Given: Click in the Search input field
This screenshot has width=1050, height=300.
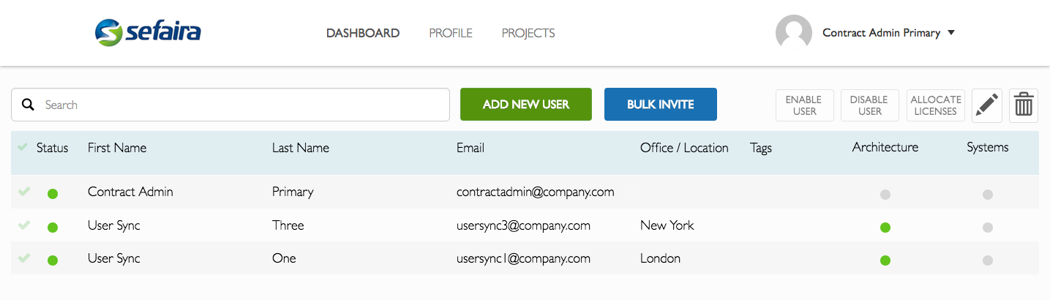Looking at the screenshot, I should 230,105.
